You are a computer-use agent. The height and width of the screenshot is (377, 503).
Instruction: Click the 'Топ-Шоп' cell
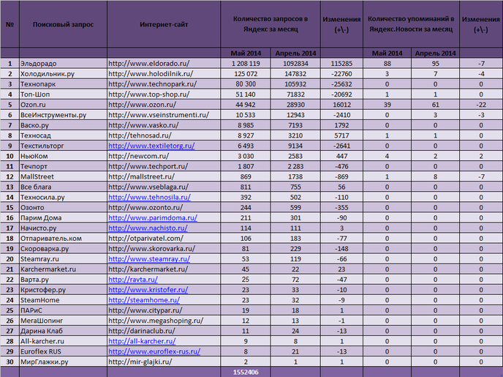click(x=63, y=94)
